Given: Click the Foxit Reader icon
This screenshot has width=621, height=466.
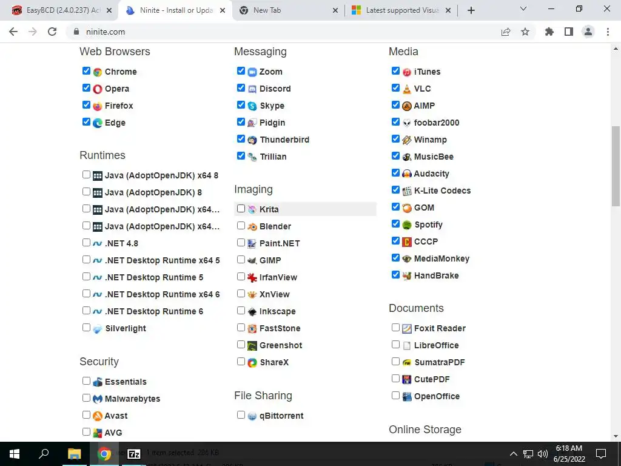Looking at the screenshot, I should click(x=407, y=328).
